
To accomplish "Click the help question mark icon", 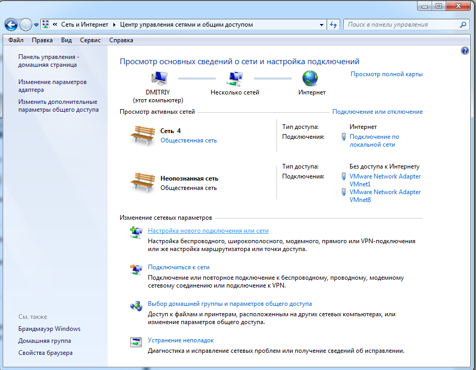I will pos(465,51).
